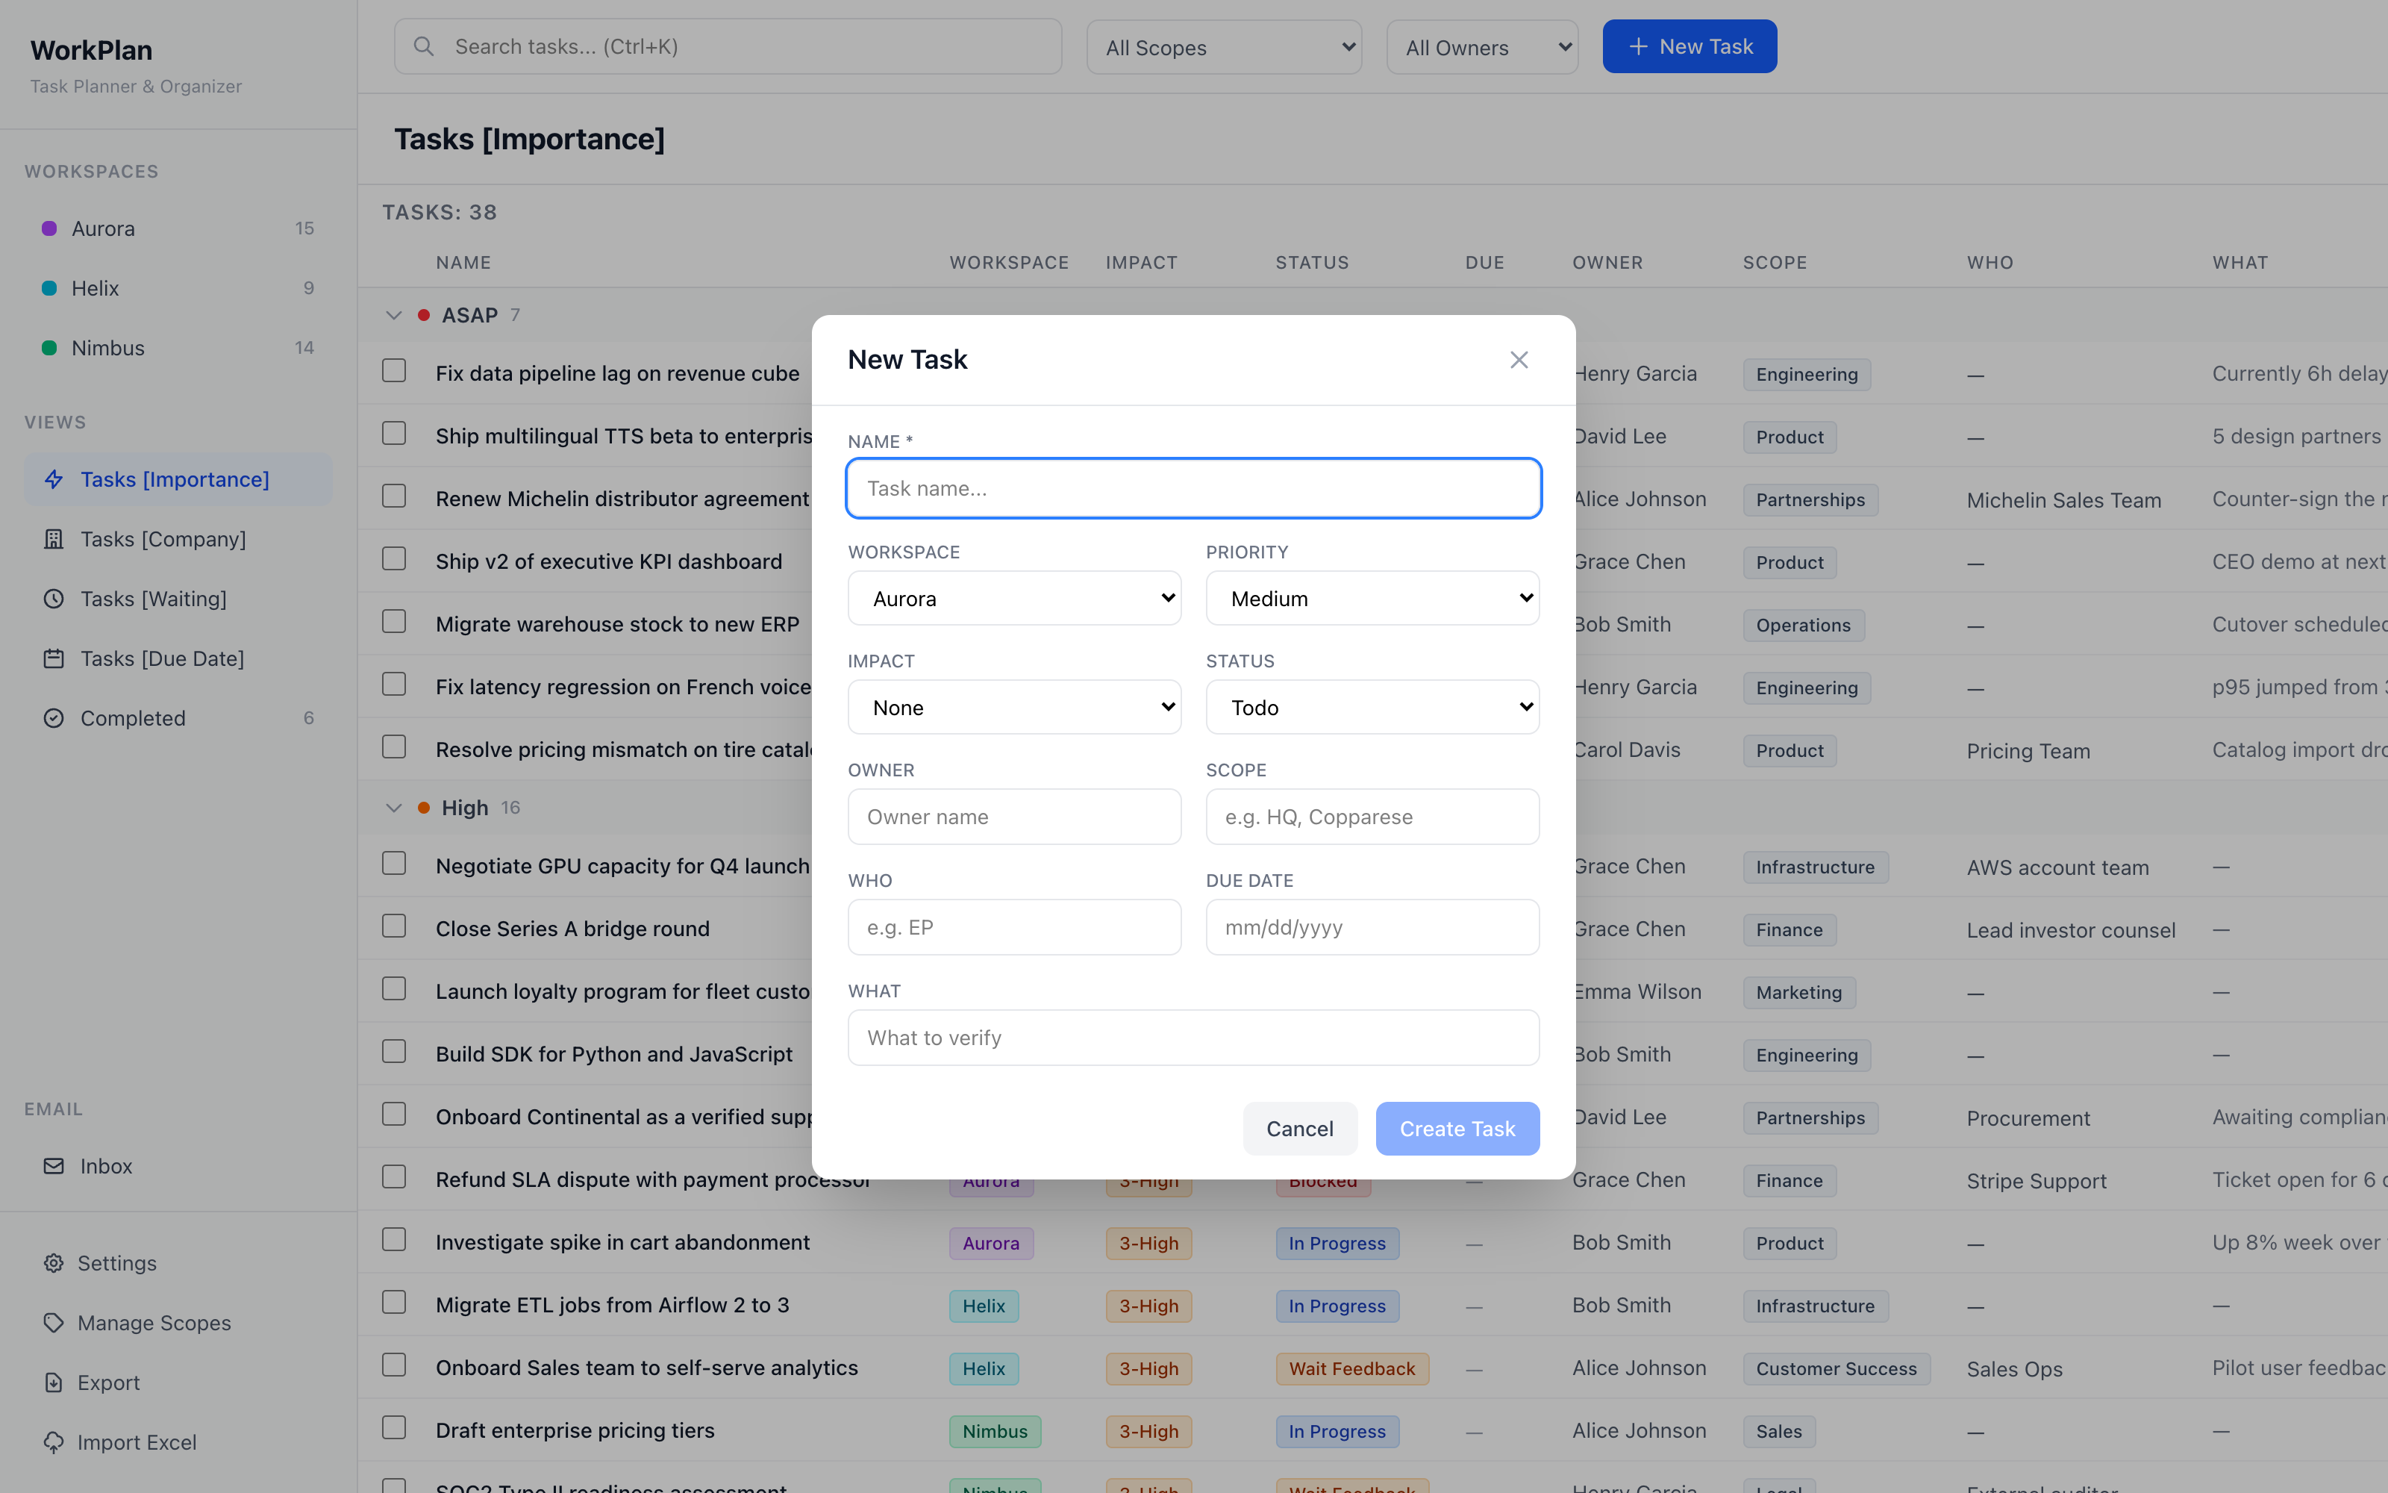Focus the Owner name field
2388x1493 pixels.
[x=1014, y=817]
